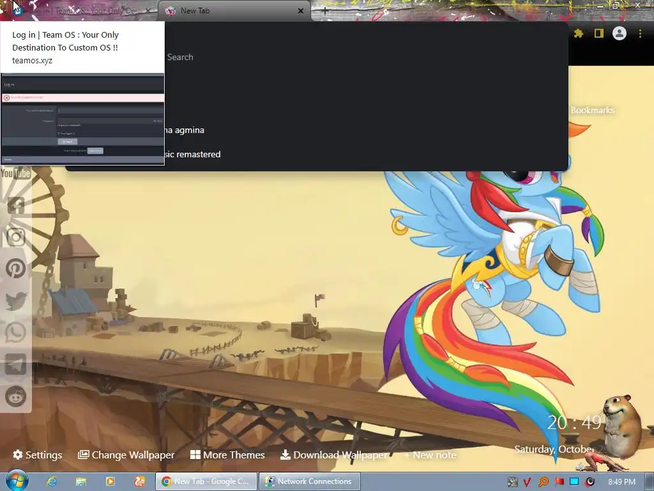Open the Bookmarks link
The image size is (654, 491).
pyautogui.click(x=592, y=110)
